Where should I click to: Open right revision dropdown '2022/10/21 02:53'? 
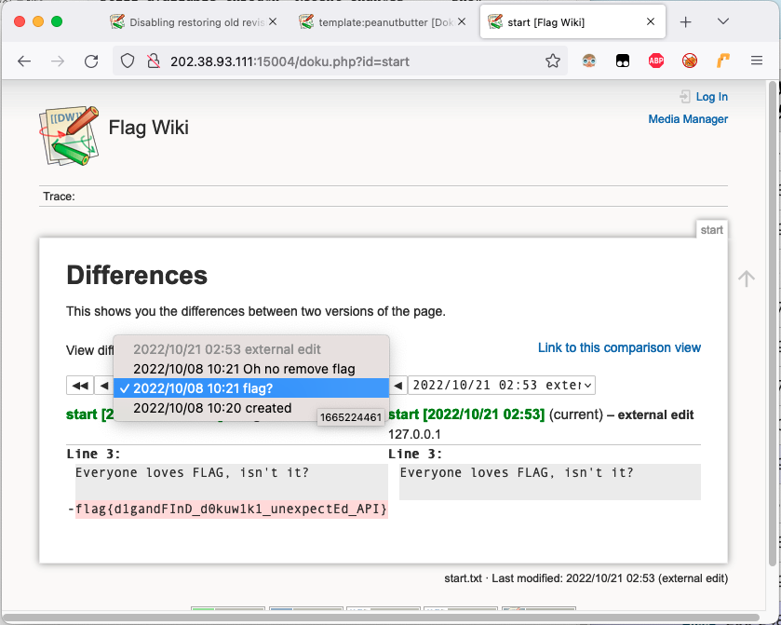click(501, 386)
